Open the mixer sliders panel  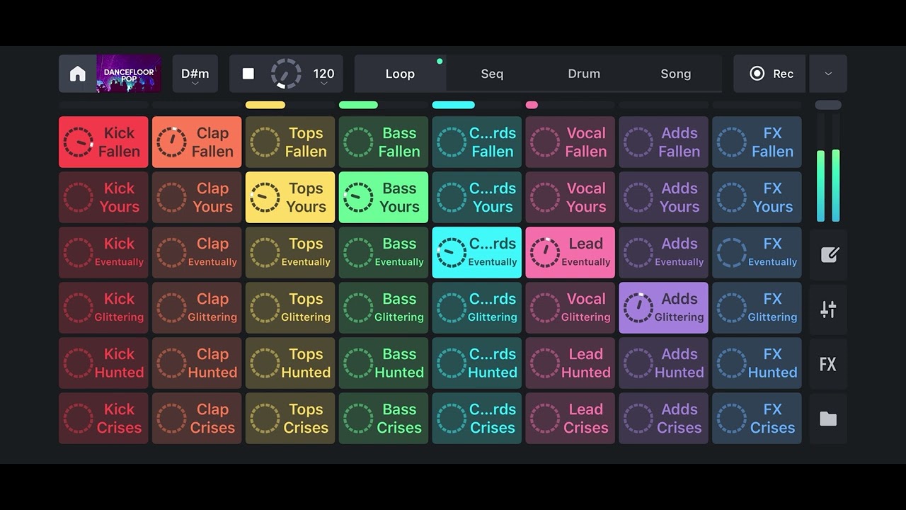828,310
